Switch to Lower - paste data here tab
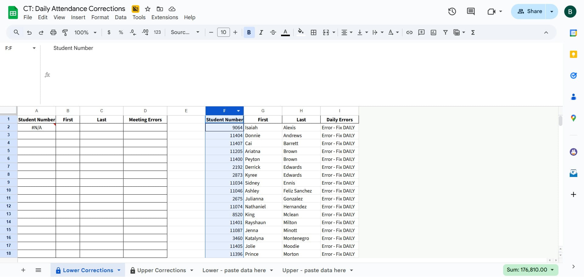Viewport: 584px width, 277px height. click(234, 270)
